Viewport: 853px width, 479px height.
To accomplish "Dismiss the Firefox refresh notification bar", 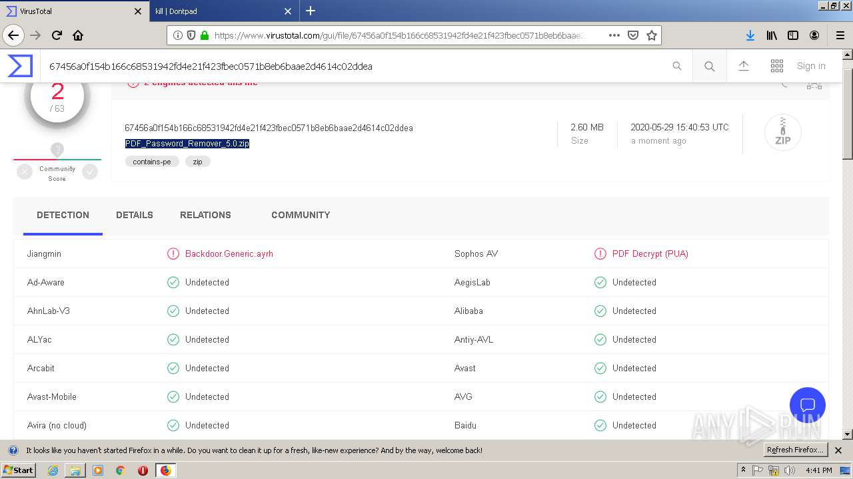I will [x=838, y=450].
